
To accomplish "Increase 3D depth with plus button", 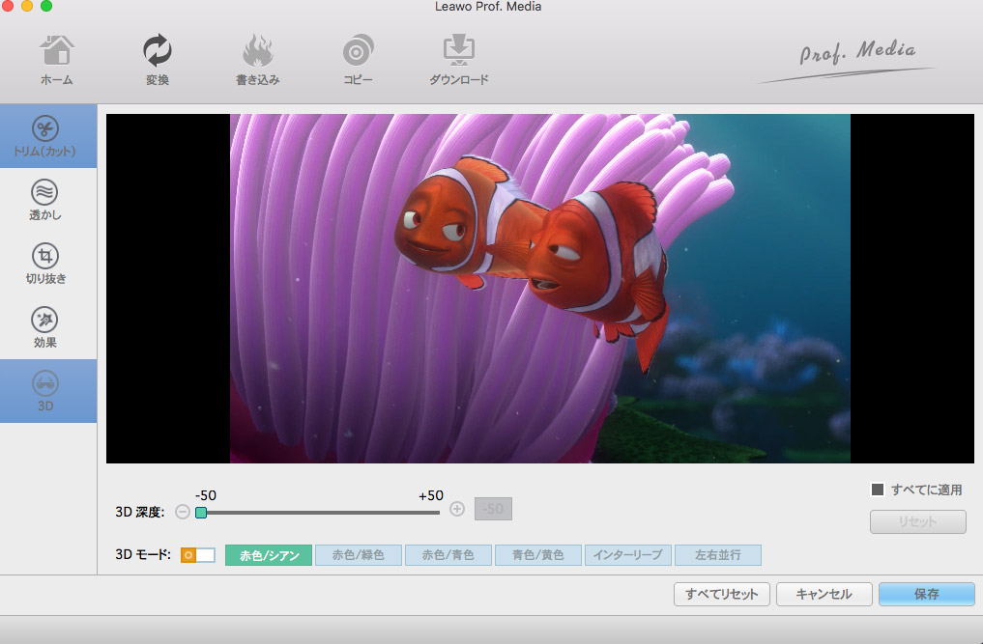I will 457,510.
